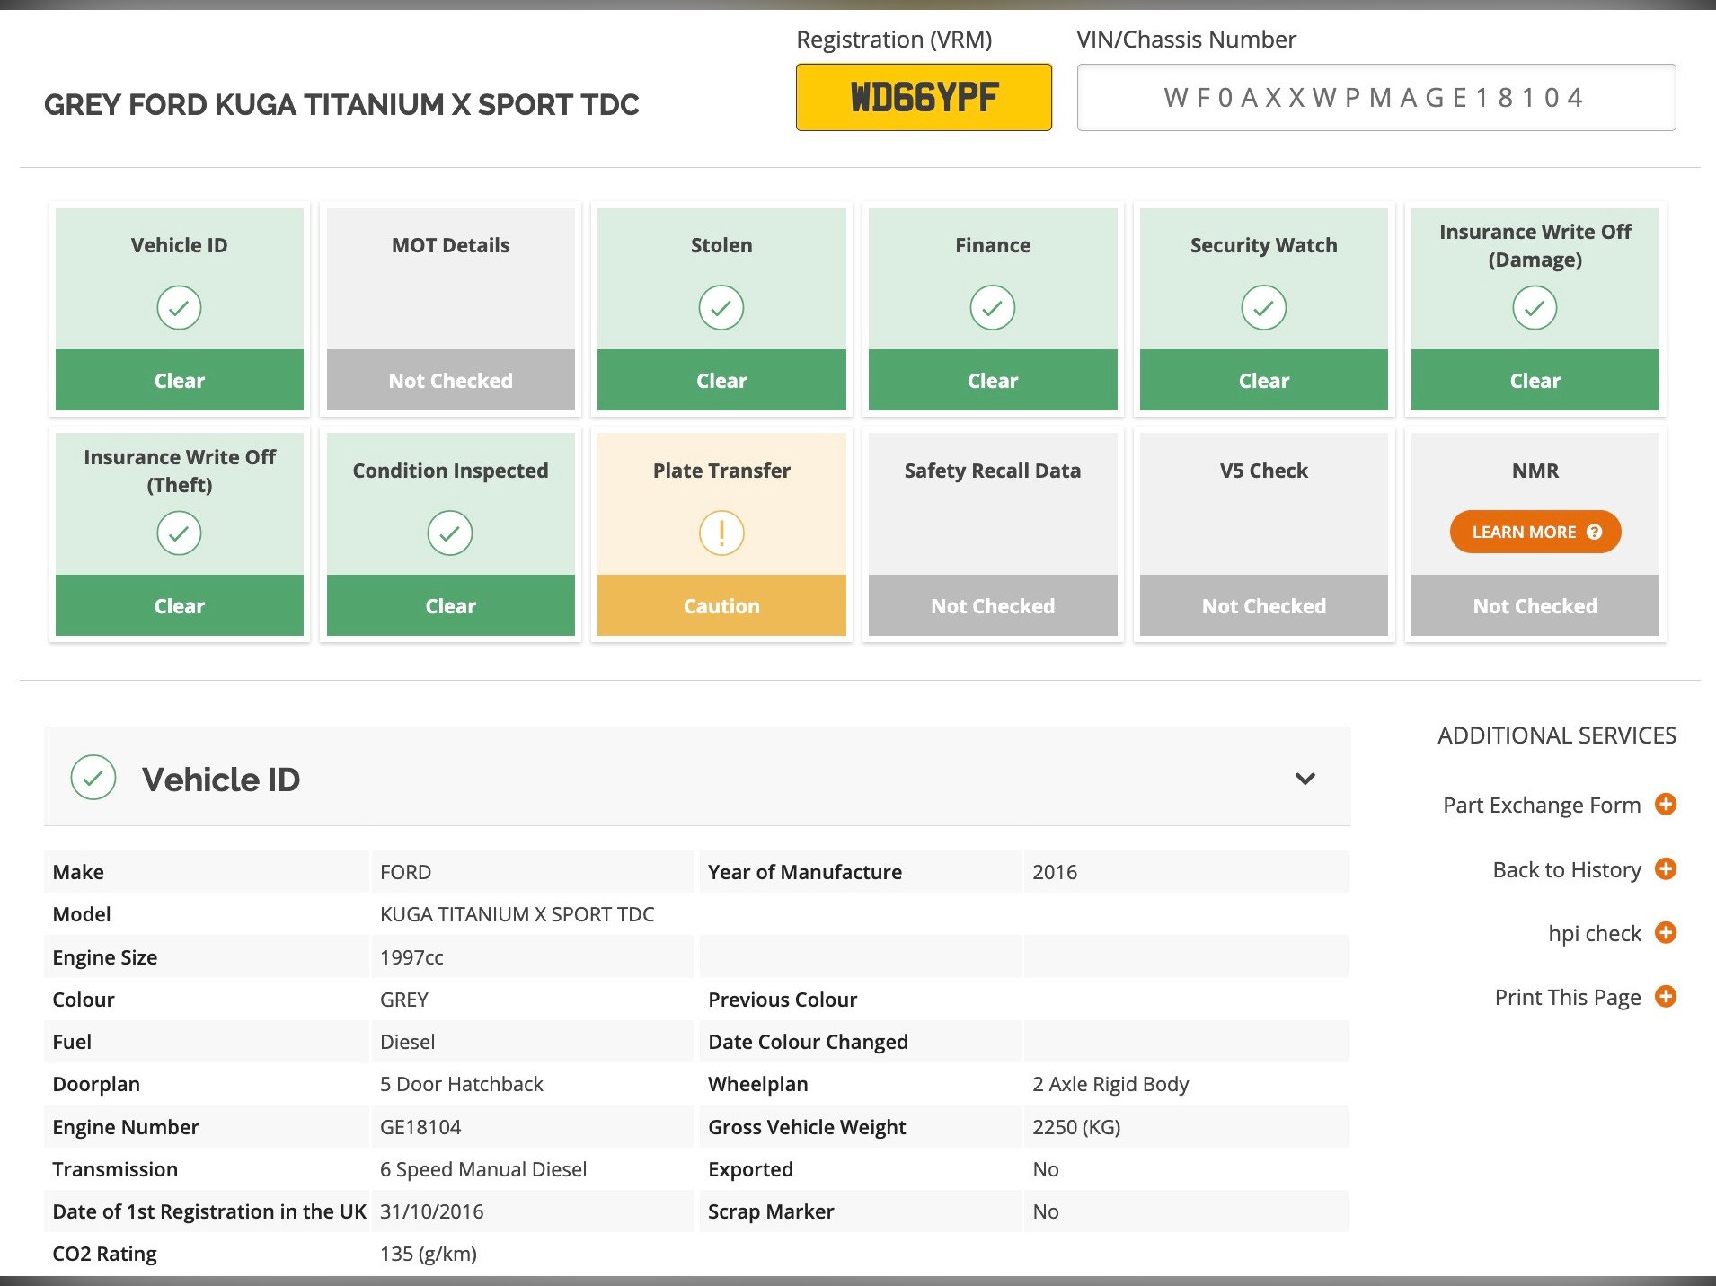Image resolution: width=1716 pixels, height=1286 pixels.
Task: Click the plus icon next to Back to History
Action: (1665, 868)
